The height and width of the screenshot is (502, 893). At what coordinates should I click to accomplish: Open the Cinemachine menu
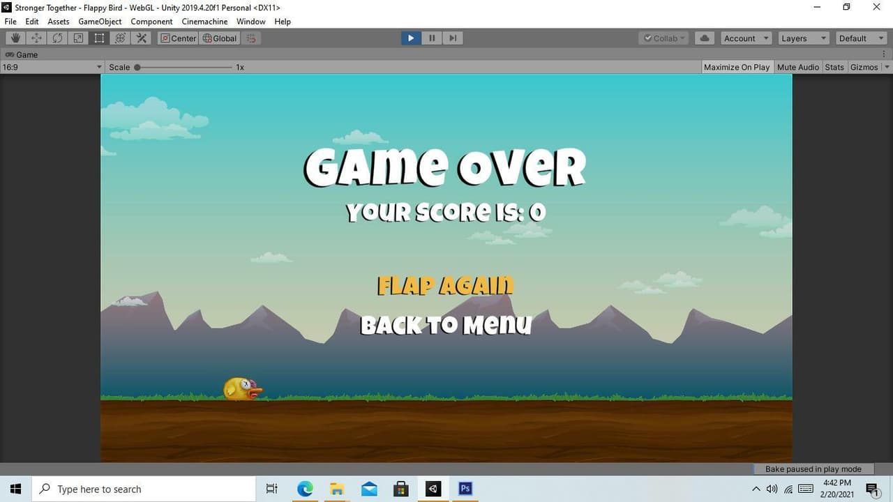pos(204,22)
